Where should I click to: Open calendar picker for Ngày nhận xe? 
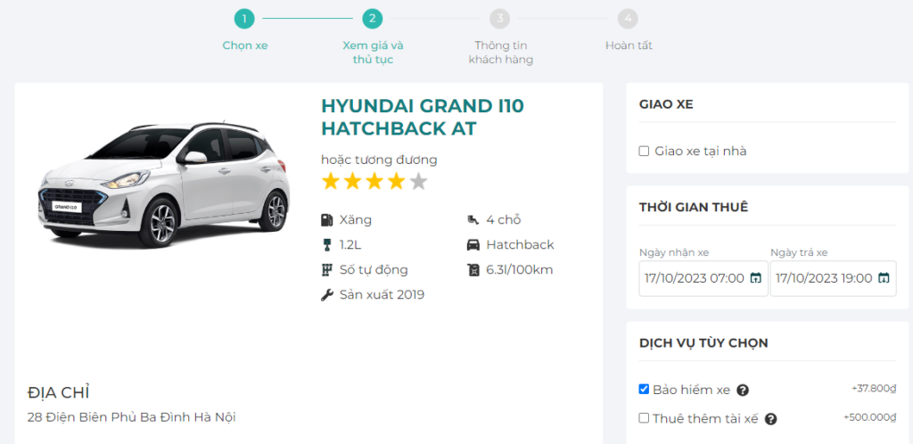pos(755,278)
